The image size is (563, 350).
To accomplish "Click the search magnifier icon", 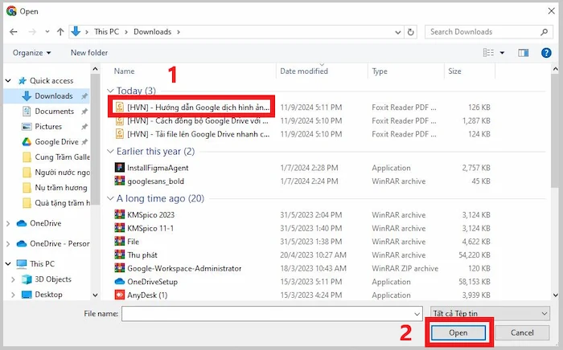I will point(544,32).
